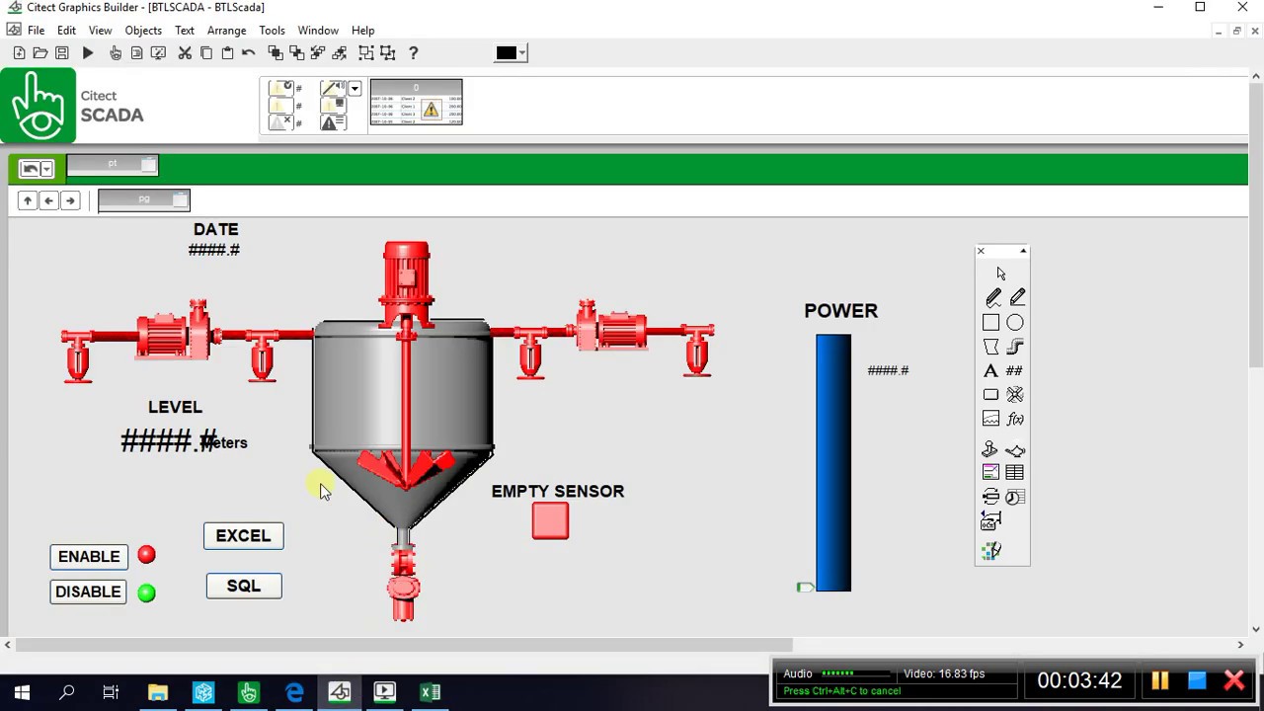Screen dimensions: 1264x711
Task: Select the alarm list thumbnail
Action: 416,103
